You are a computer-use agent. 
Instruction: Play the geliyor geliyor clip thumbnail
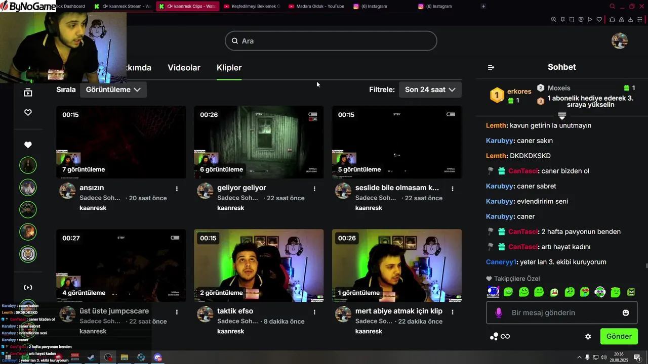[259, 142]
